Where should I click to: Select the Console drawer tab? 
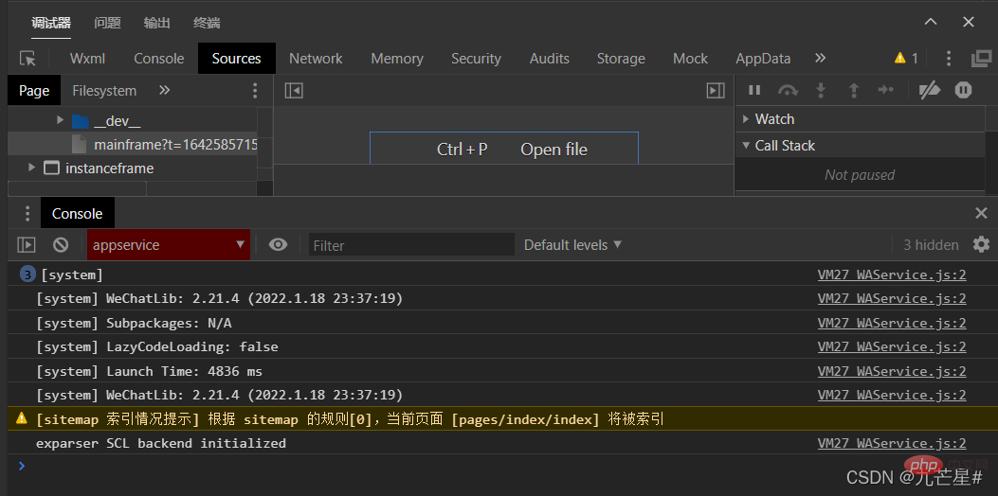coord(77,214)
